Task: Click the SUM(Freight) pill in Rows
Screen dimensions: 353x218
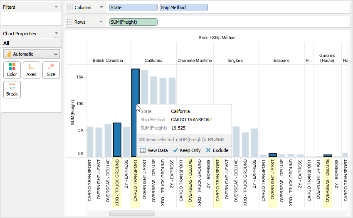Action: [x=133, y=22]
